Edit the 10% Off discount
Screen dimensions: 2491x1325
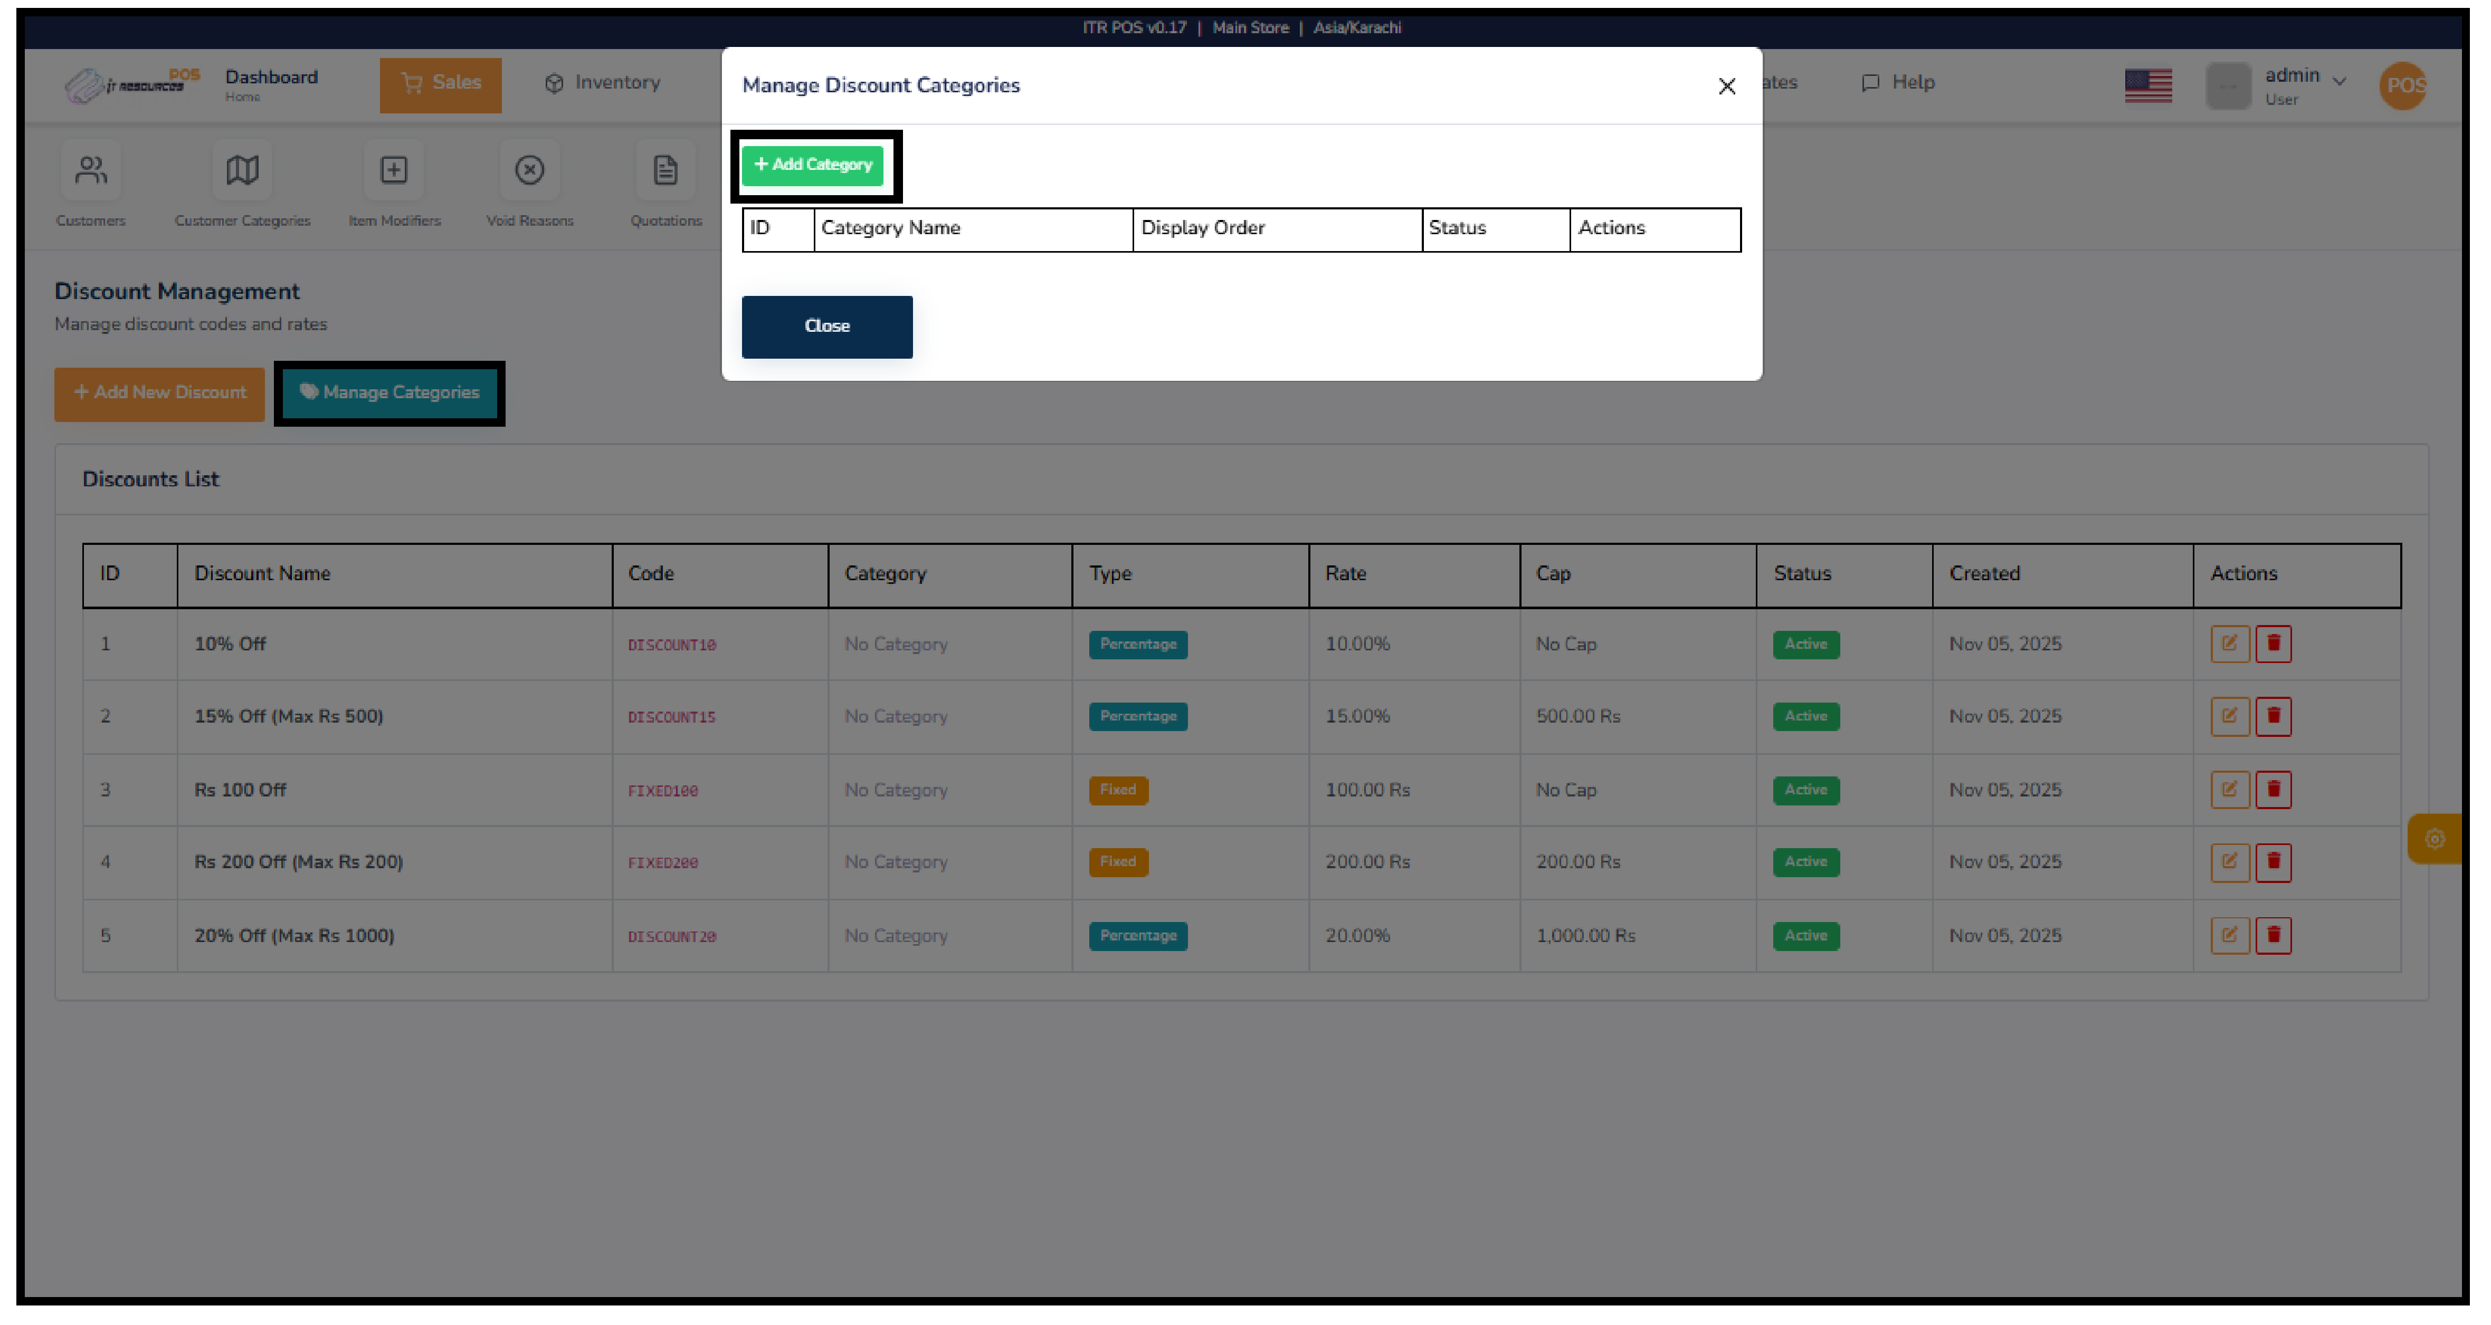[2230, 642]
